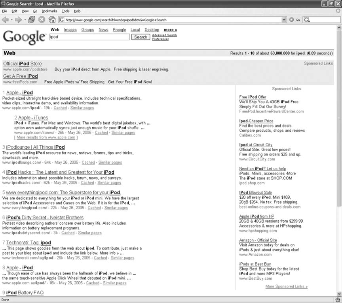Open the Advanced Search link
Image resolution: width=342 pixels, height=303 pixels.
pos(164,35)
